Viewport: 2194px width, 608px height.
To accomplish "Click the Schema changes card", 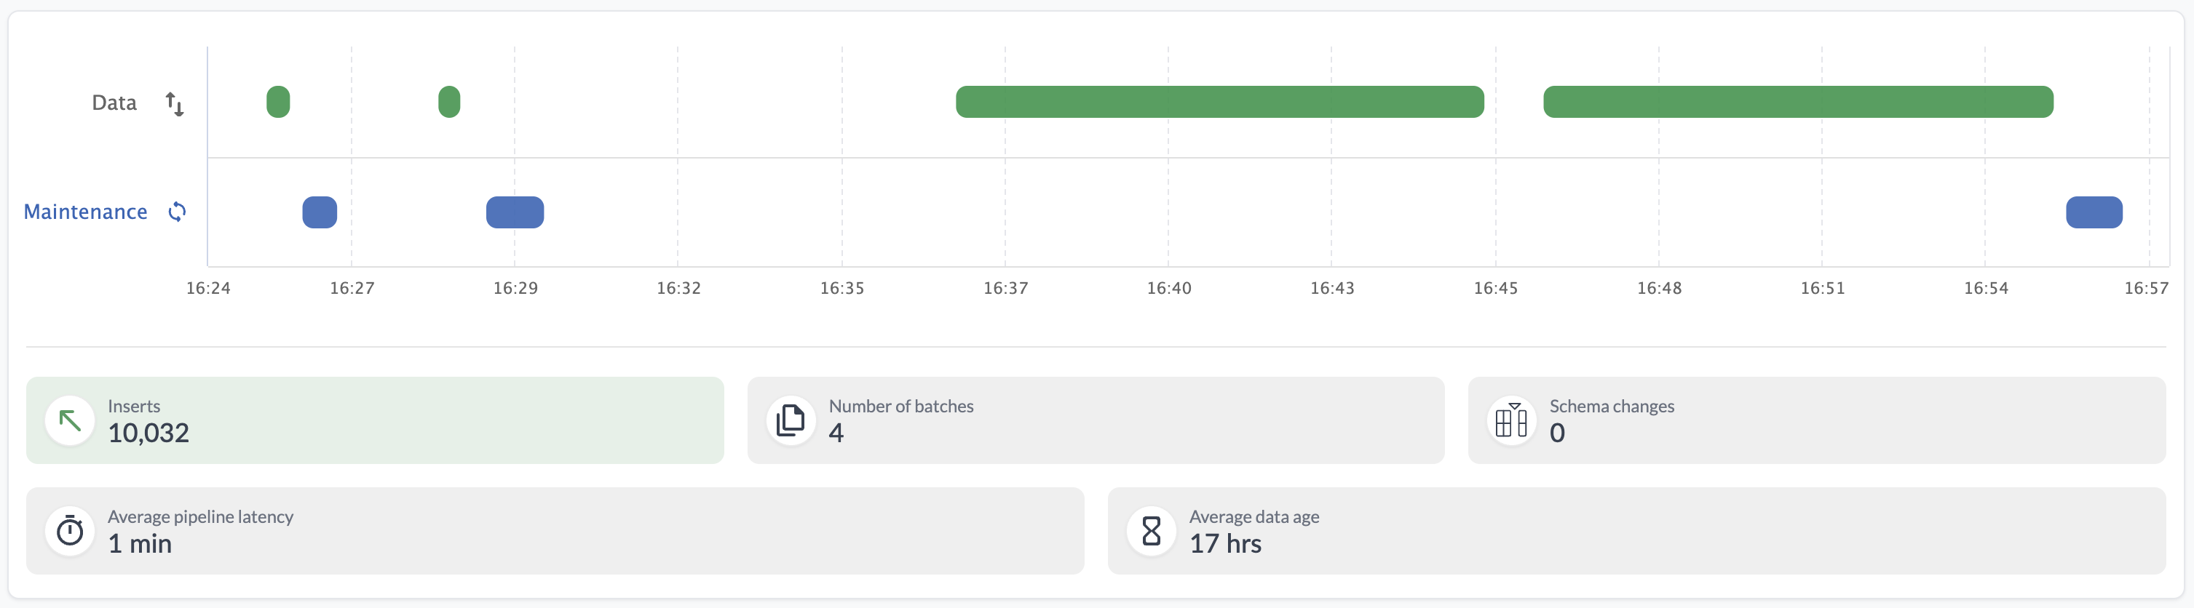I will (x=1816, y=420).
